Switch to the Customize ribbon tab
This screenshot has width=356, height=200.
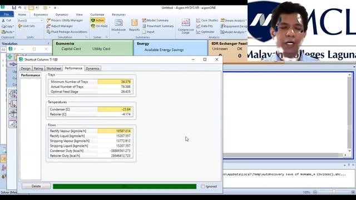(97, 14)
